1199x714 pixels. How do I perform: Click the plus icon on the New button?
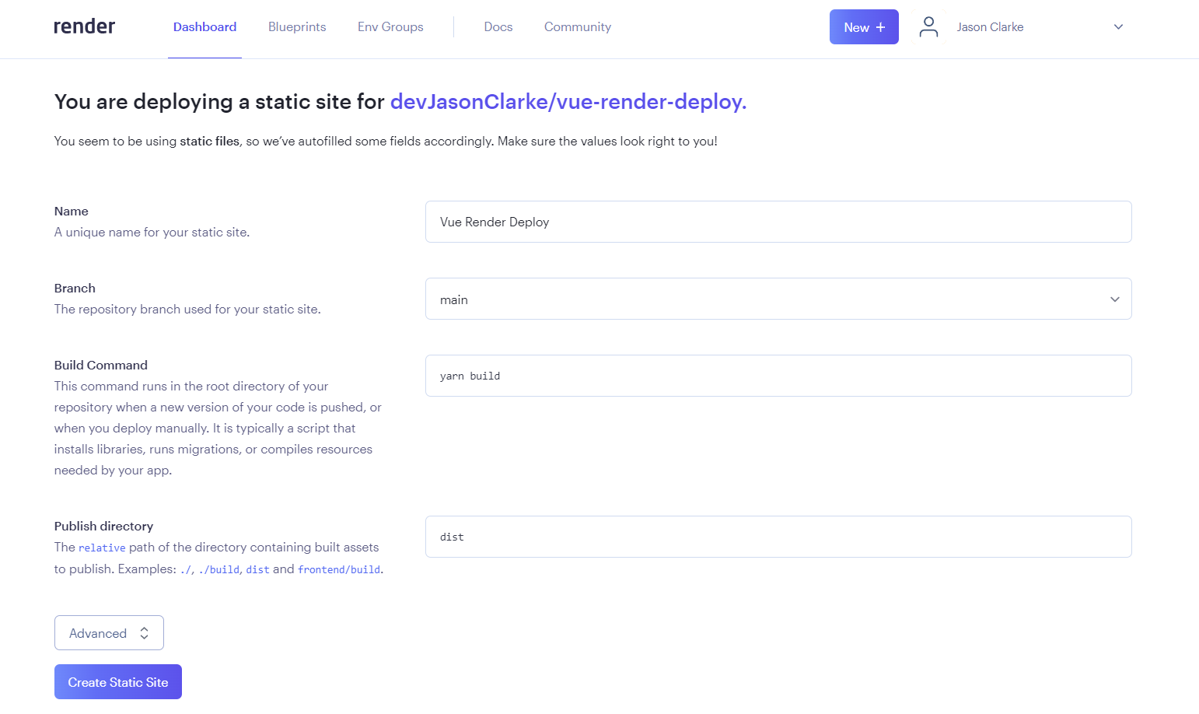click(x=880, y=26)
